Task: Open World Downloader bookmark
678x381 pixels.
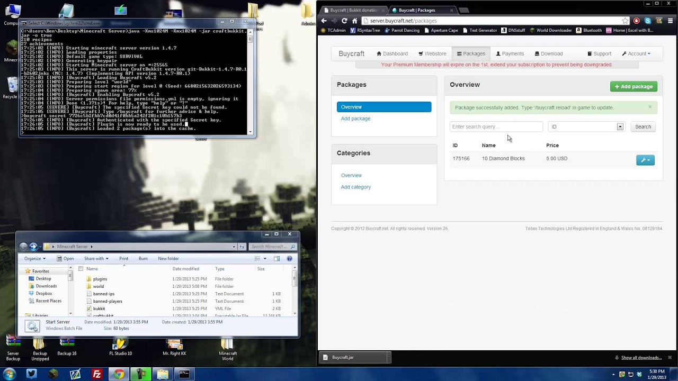Action: point(550,30)
